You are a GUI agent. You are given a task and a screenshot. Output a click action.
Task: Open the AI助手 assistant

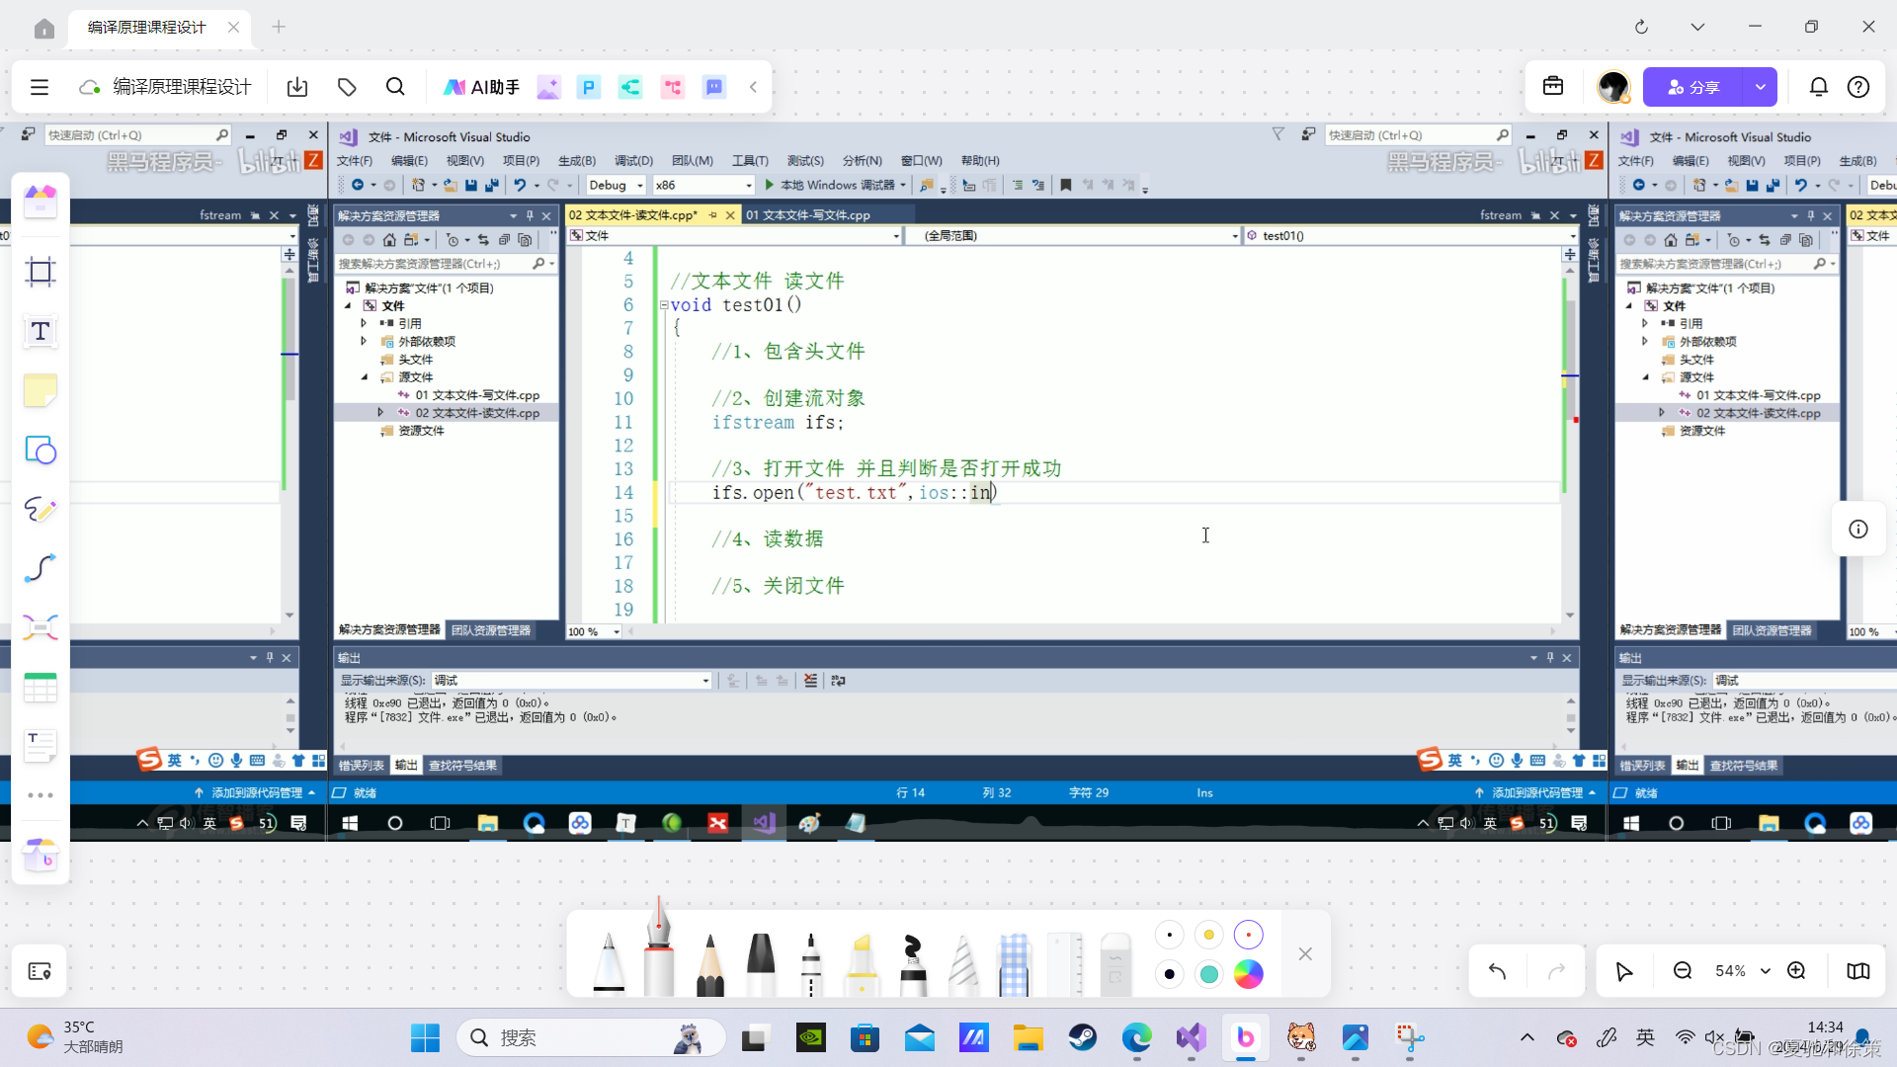[x=481, y=87]
